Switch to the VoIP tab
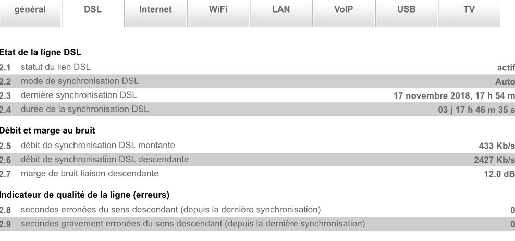This screenshot has height=241, width=515. (344, 10)
